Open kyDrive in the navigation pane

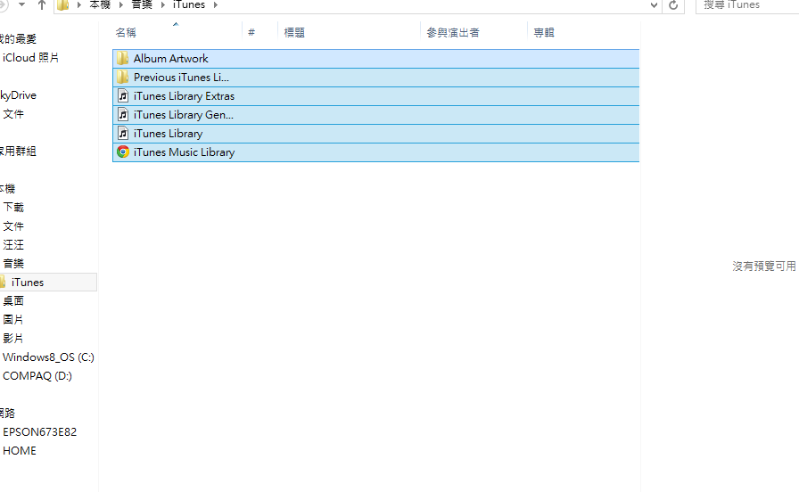tap(19, 95)
